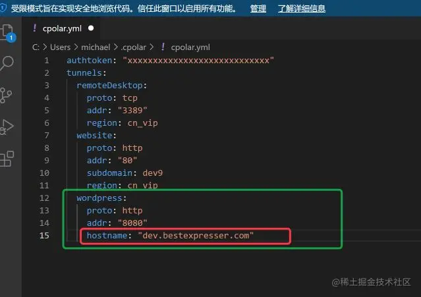Open the Explorer files icon
The image size is (421, 297).
7,32
